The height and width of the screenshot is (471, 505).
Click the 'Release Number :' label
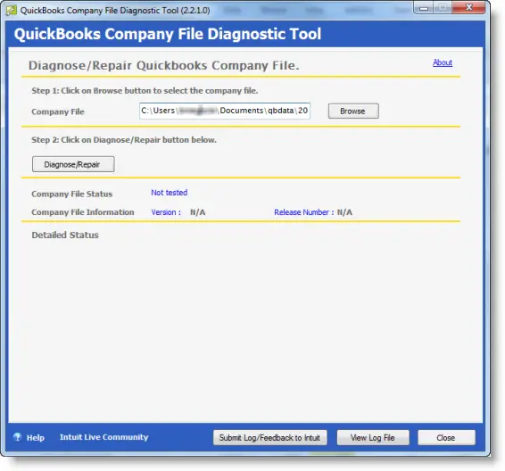point(304,212)
